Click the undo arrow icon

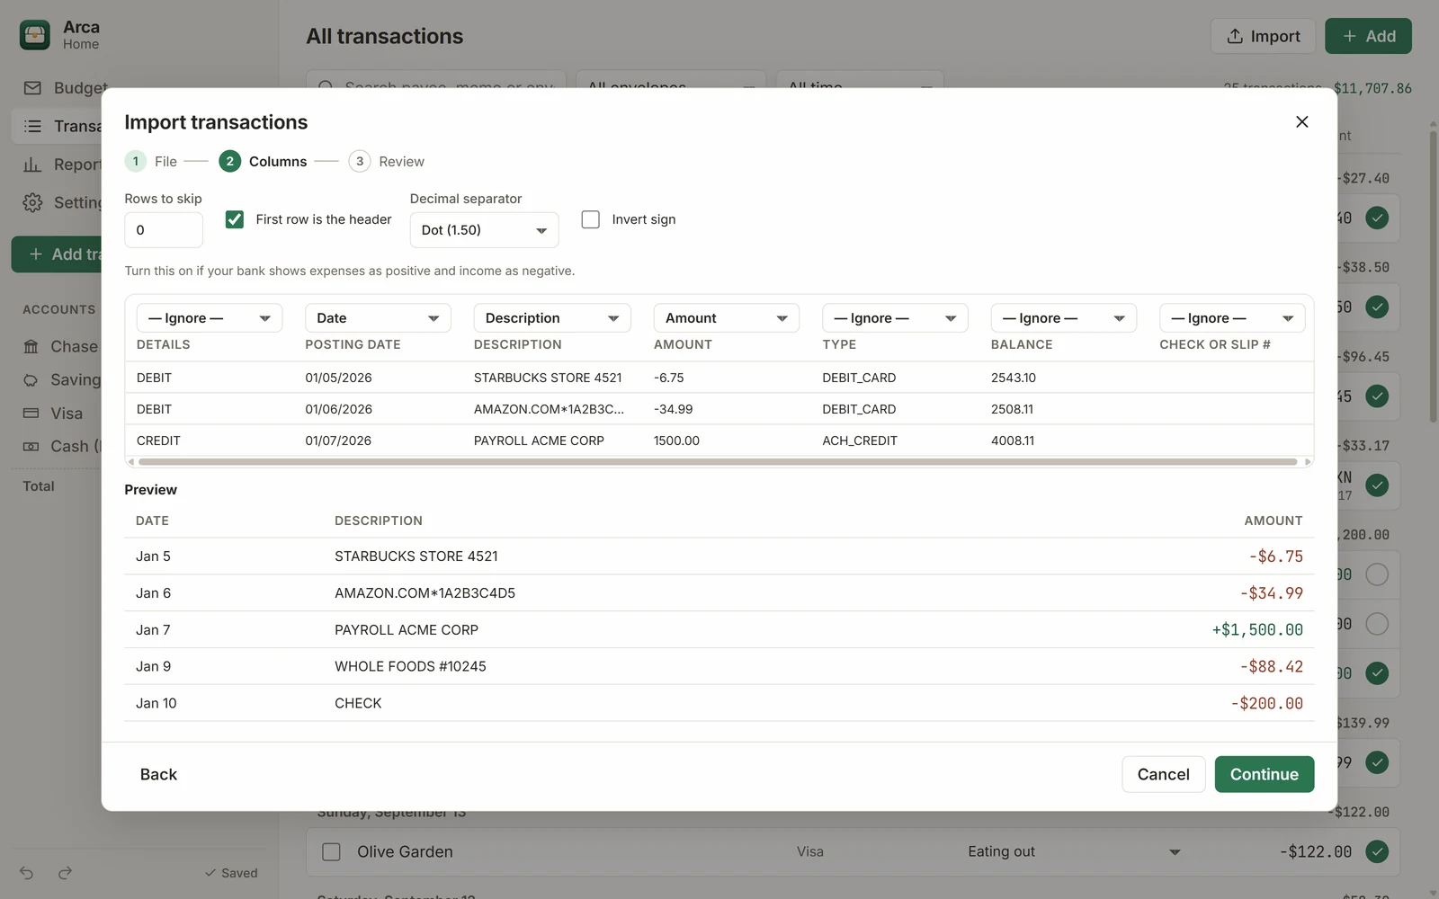click(x=26, y=873)
